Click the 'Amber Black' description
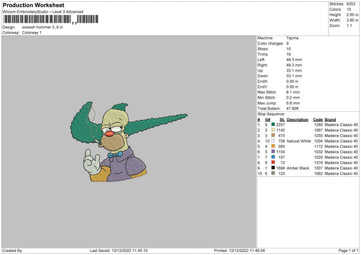361x255 pixels. [x=298, y=168]
